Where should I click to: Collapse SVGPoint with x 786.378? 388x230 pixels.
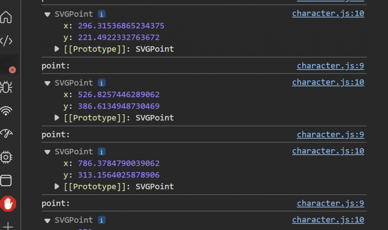click(47, 152)
